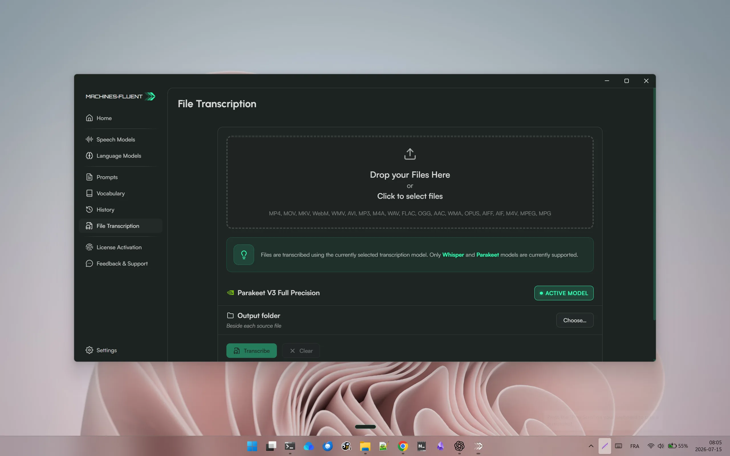Click the ACTIVE MODEL badge
Image resolution: width=730 pixels, height=456 pixels.
pyautogui.click(x=563, y=293)
